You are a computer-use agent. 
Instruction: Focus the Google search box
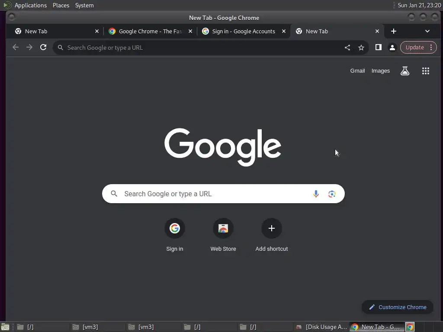(x=223, y=194)
